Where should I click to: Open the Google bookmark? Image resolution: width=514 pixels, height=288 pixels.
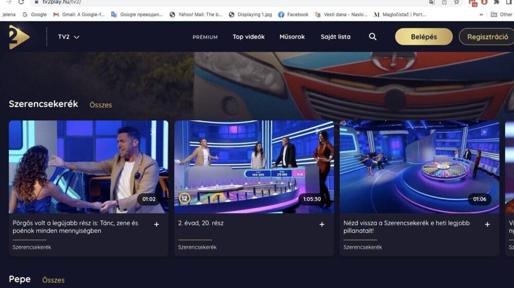35,14
